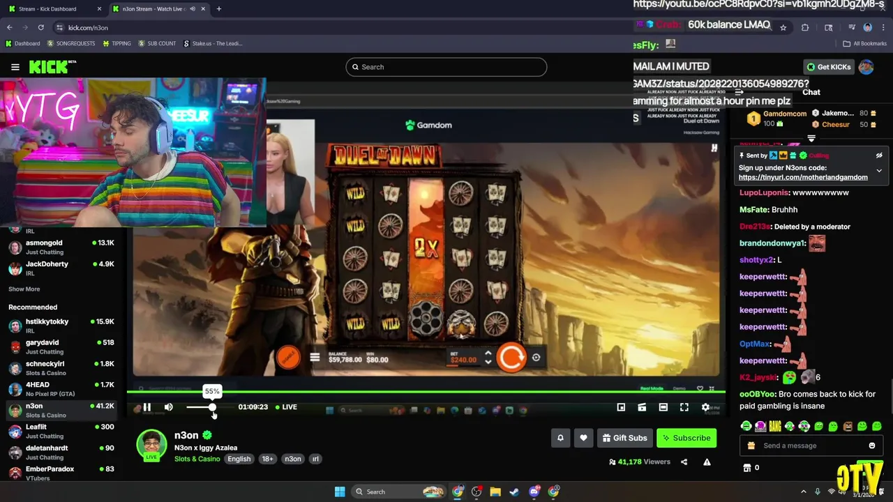Click the Gift Subs button

(624, 438)
